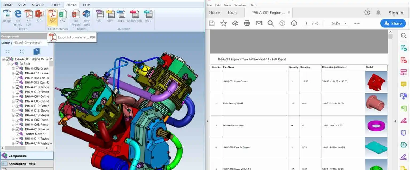
Task: Export bill of materials as CSV
Action: 63,16
